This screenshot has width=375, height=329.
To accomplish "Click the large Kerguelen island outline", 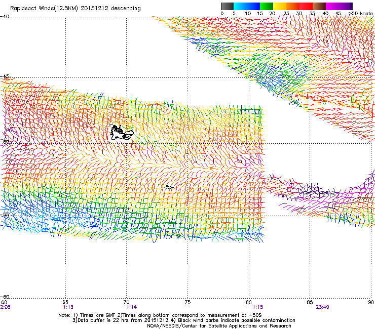I will pos(121,133).
